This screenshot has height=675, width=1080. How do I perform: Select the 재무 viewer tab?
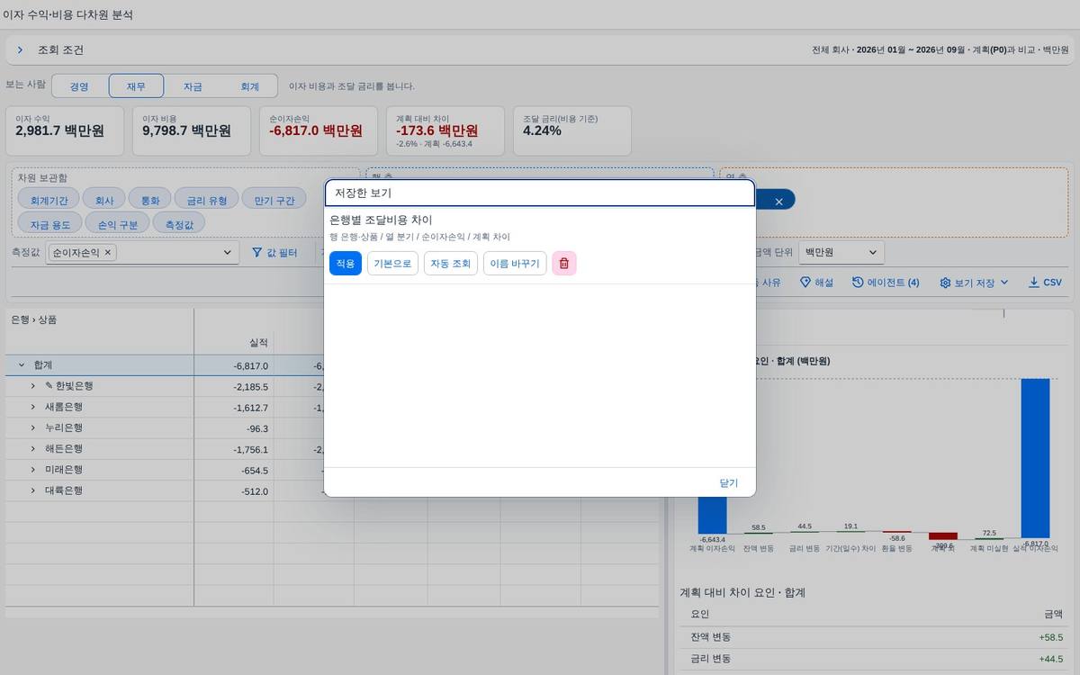136,86
